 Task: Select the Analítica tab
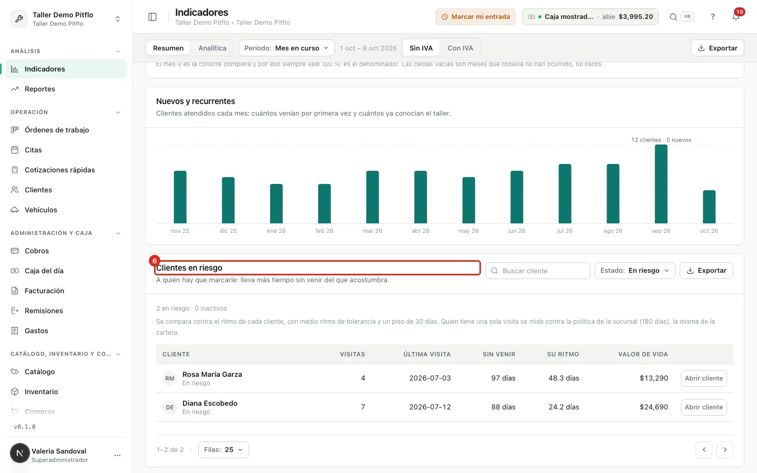(212, 48)
